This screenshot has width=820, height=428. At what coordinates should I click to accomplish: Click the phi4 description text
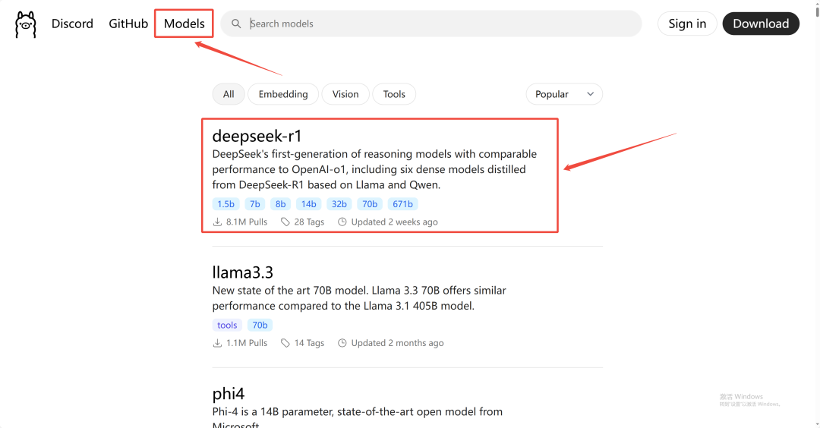pyautogui.click(x=357, y=418)
